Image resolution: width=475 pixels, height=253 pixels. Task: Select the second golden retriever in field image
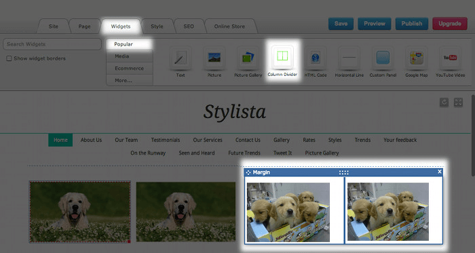[186, 212]
